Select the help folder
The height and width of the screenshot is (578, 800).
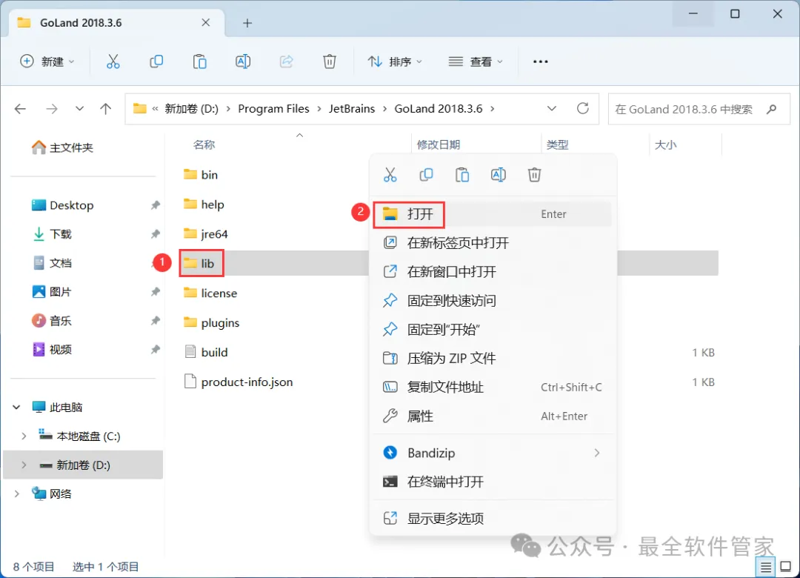[x=204, y=205]
